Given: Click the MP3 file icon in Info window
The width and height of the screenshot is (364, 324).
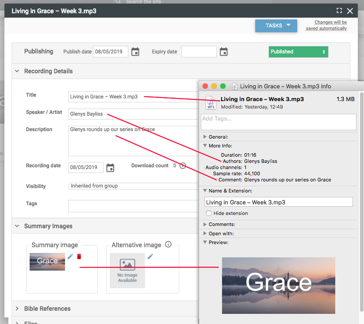Looking at the screenshot, I should coord(211,103).
